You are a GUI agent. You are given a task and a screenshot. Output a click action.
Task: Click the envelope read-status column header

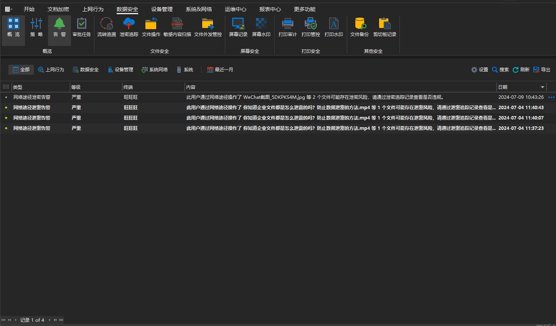[x=6, y=87]
